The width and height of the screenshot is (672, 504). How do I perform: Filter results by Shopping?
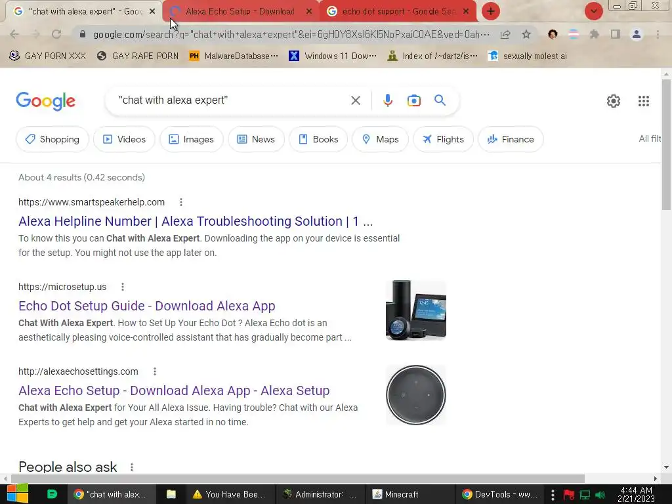pos(52,139)
